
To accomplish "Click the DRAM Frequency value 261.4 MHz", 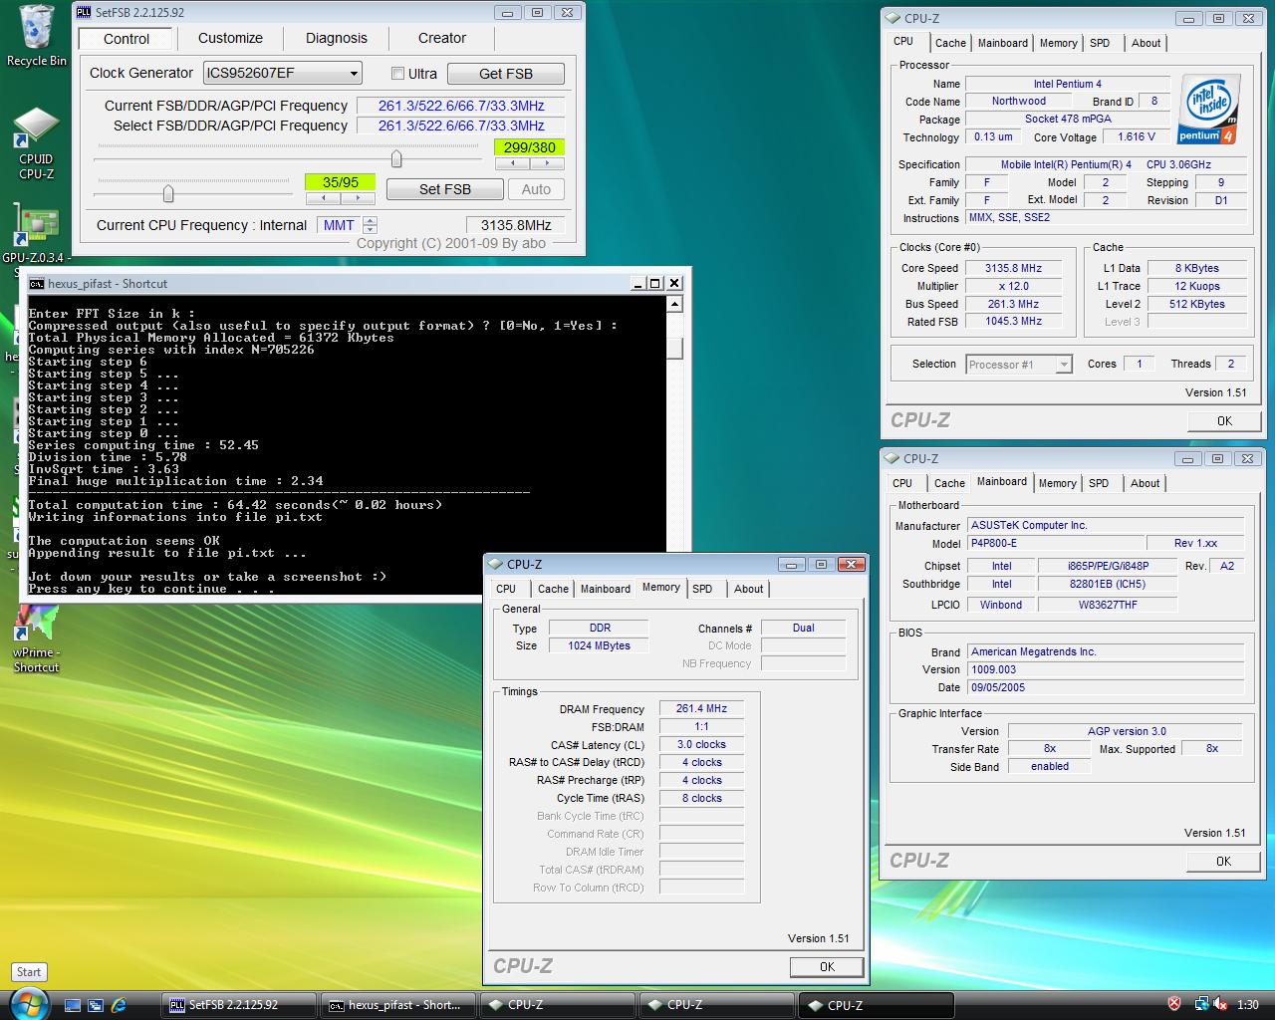I will point(701,709).
